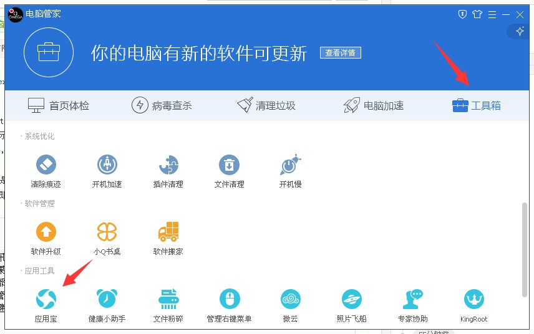
Task: Click the sparkle star icon at right edge
Action: pos(520,32)
